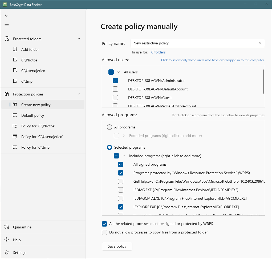Open Policy for 'C:\Users\jetico'
Screen dimensions: 272x259
point(43,137)
